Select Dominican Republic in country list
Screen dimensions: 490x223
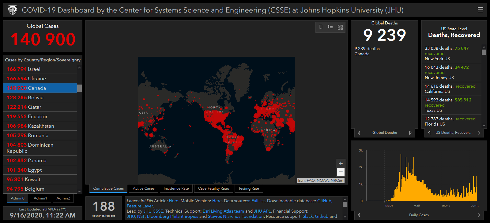(40, 148)
